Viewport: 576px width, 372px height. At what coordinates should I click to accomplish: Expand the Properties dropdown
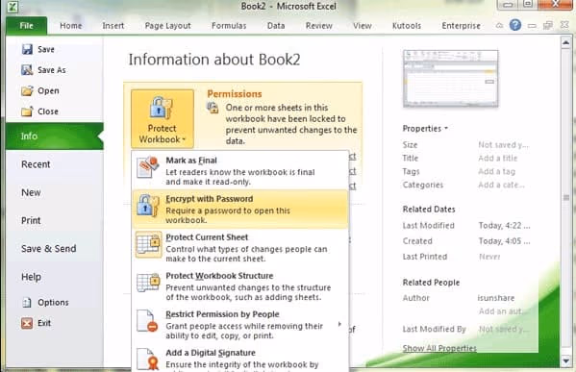[x=425, y=129]
